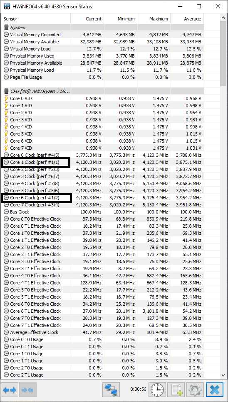Screen dimensions: 228x402
Task: Select the Core 2 VID row
Action: tap(103, 113)
